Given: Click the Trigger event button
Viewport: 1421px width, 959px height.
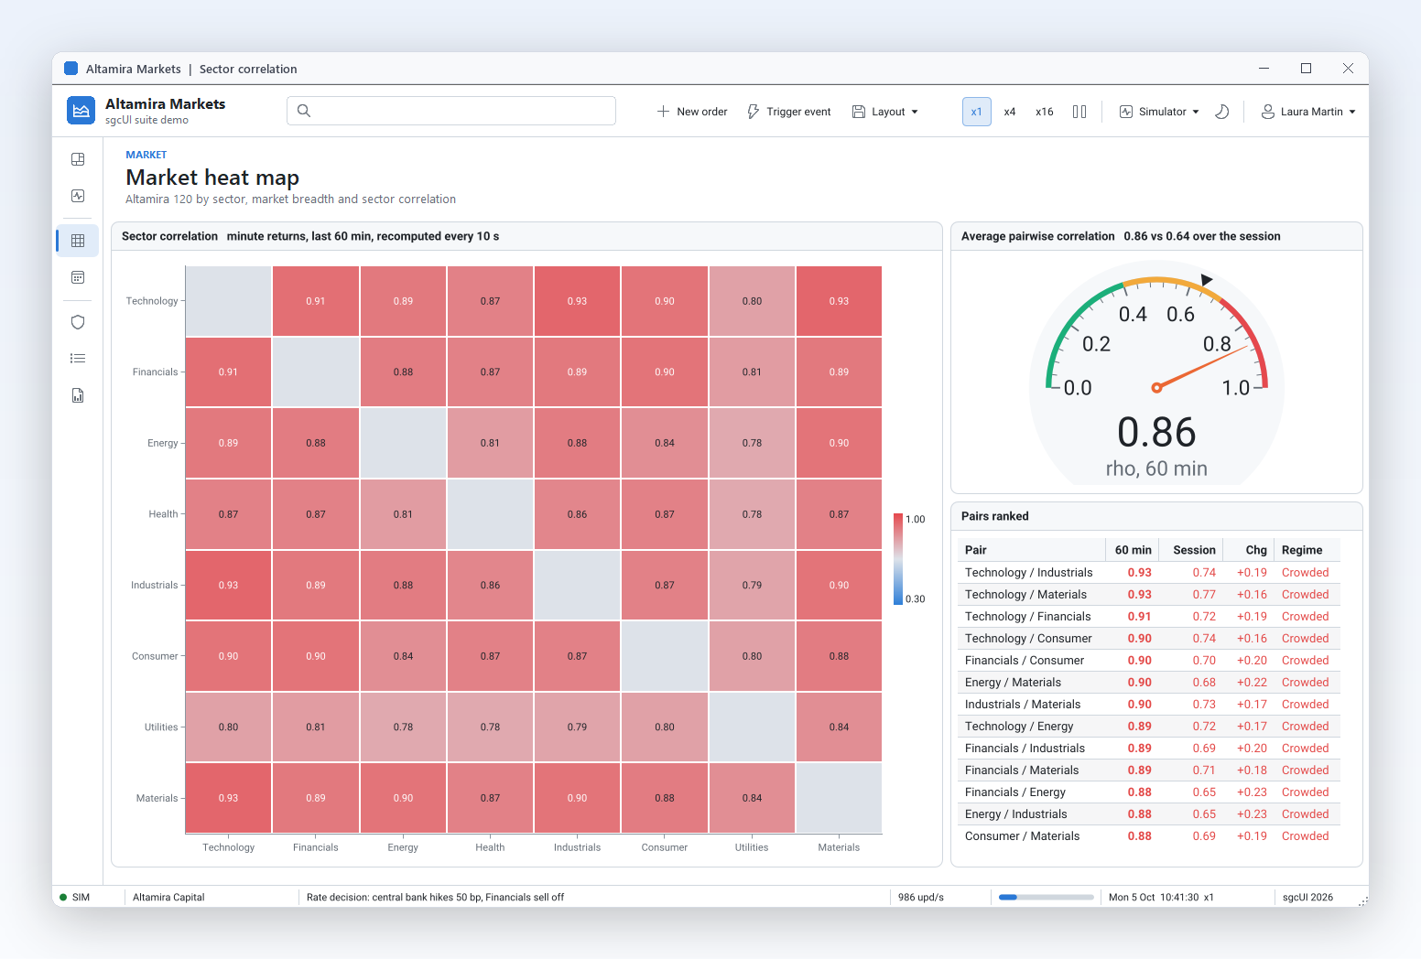Looking at the screenshot, I should coord(789,112).
